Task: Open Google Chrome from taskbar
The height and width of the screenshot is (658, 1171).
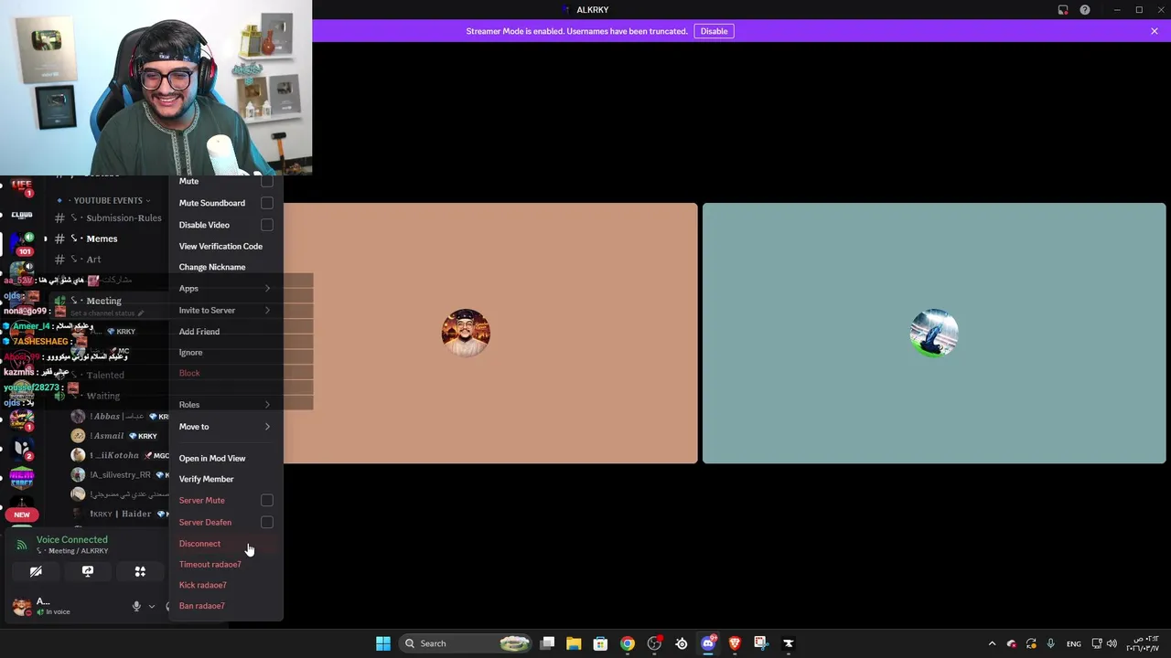Action: pos(628,643)
